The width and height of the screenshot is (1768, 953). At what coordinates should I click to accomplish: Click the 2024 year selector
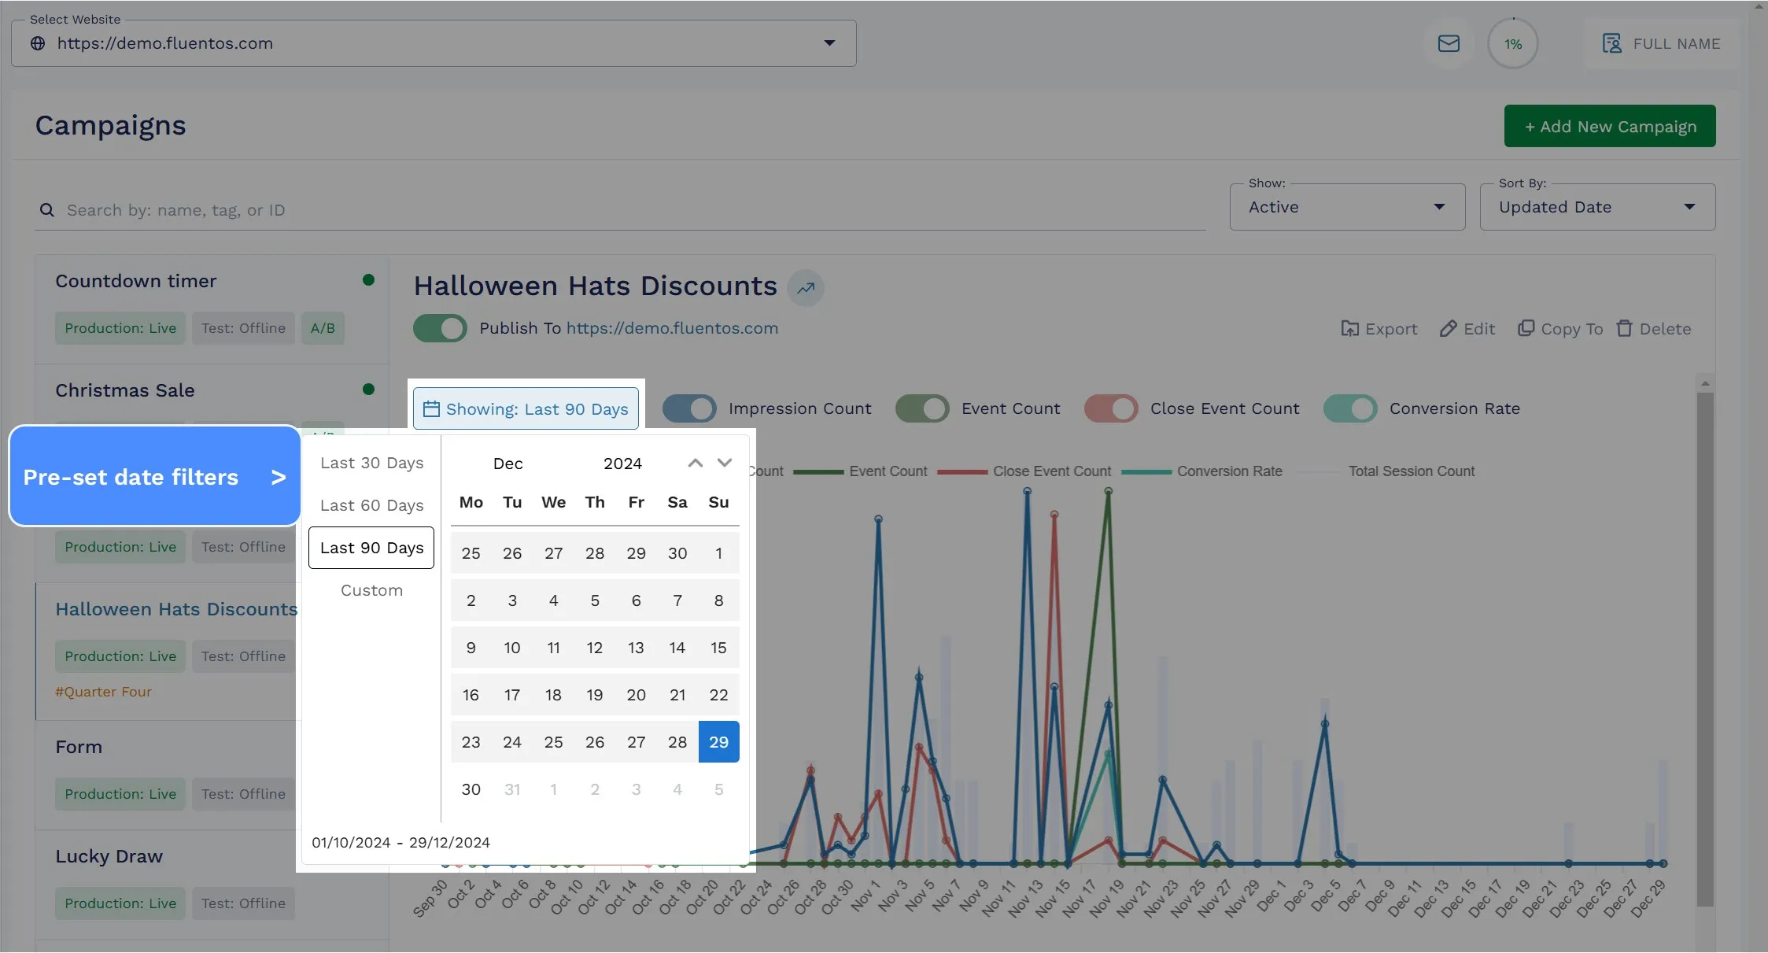tap(622, 464)
